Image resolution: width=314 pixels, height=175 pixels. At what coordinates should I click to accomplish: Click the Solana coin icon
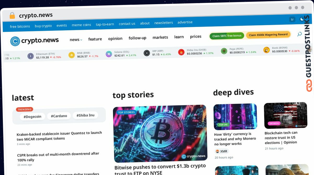pyautogui.click(x=109, y=54)
